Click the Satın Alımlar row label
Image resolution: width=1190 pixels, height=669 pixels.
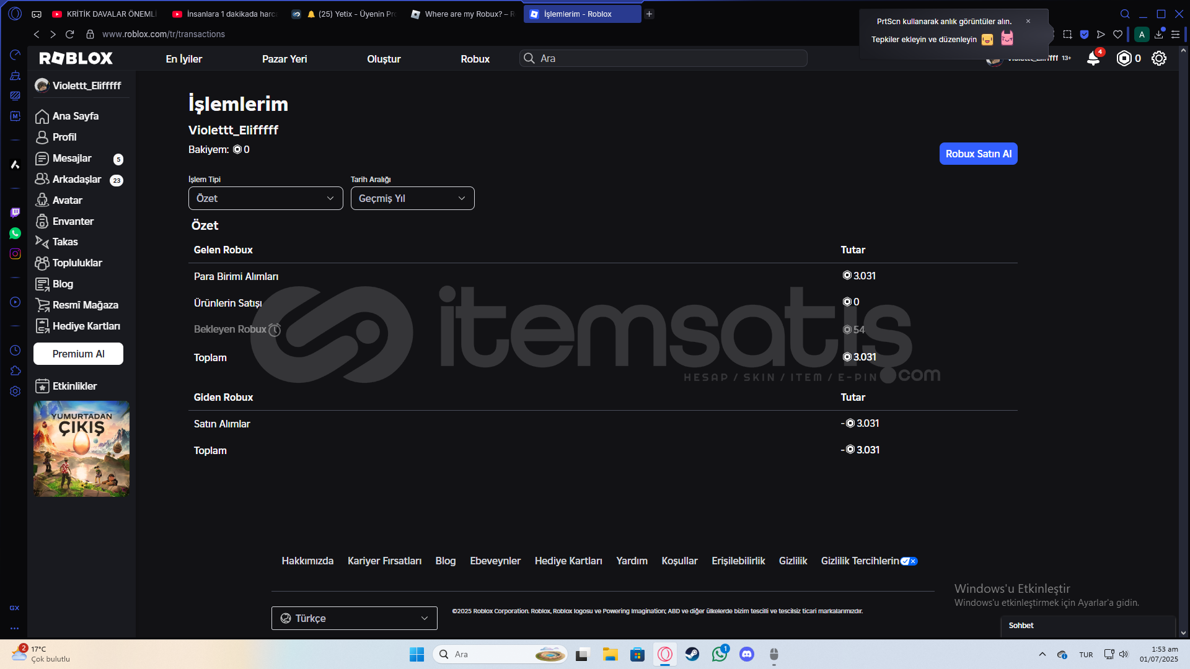tap(222, 424)
